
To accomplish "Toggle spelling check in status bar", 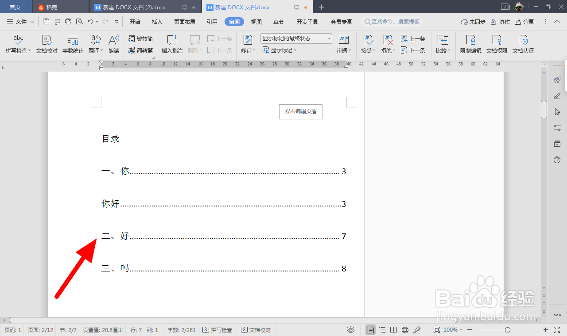I will [217, 330].
